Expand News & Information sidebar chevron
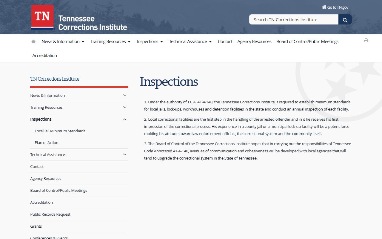This screenshot has width=382, height=239. click(x=125, y=95)
